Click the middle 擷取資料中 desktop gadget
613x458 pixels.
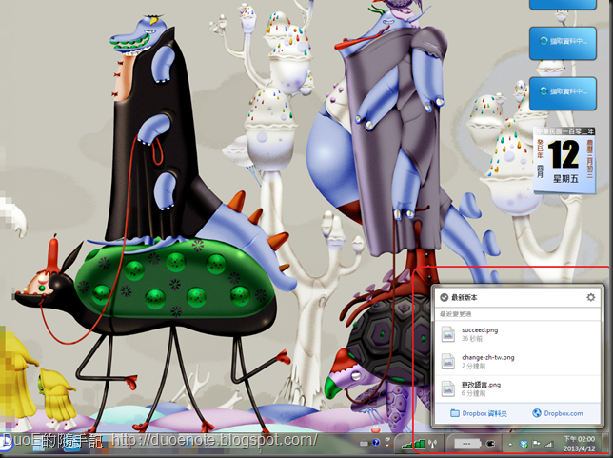[563, 43]
